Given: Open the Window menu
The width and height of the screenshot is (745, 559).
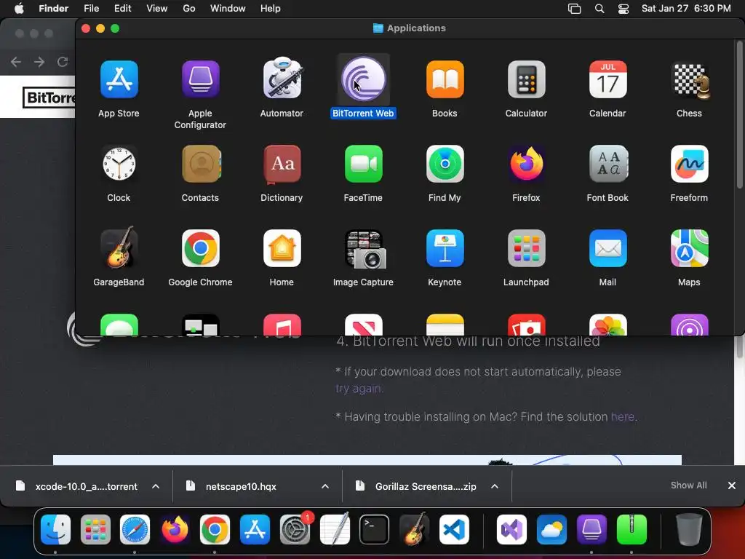Looking at the screenshot, I should click(228, 9).
